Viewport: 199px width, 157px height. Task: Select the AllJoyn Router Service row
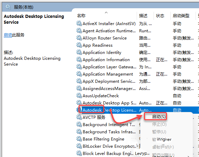coord(137,38)
